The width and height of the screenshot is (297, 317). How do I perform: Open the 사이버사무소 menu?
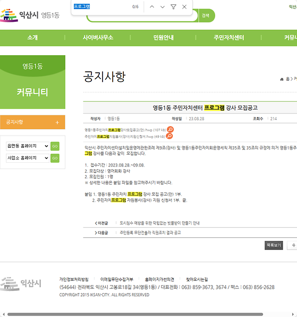(98, 38)
